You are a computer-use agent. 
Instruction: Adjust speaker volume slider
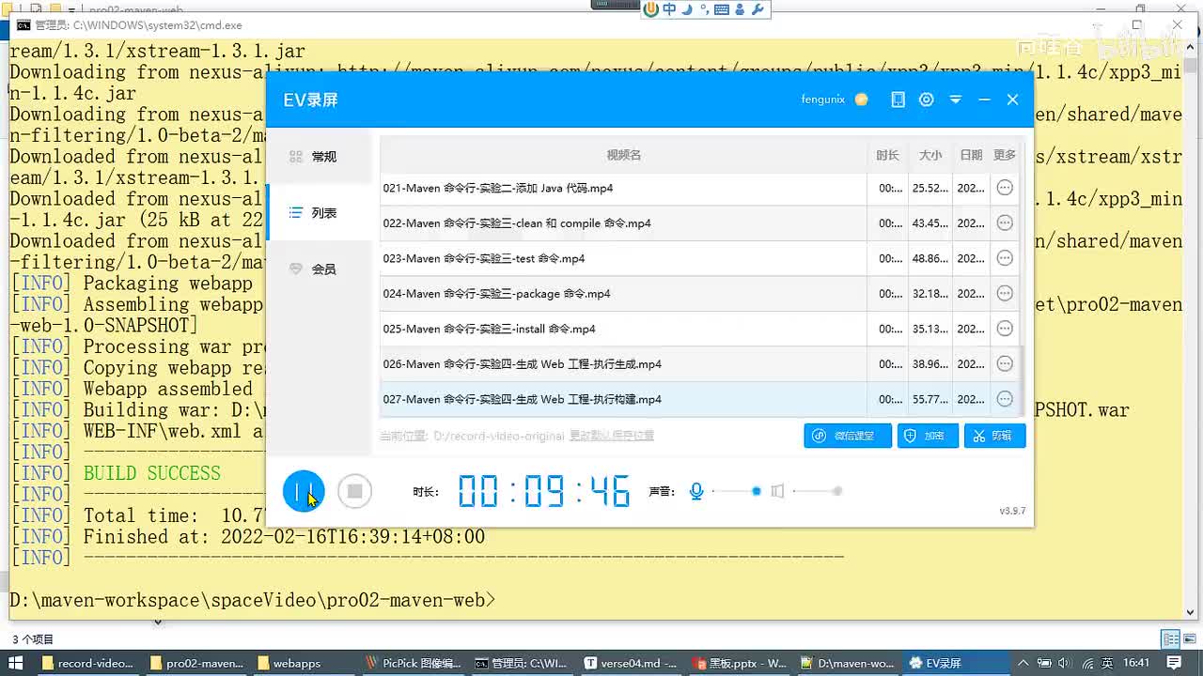pos(817,491)
